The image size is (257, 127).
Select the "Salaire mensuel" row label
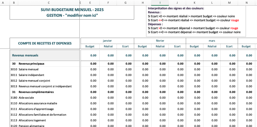pos(28,69)
